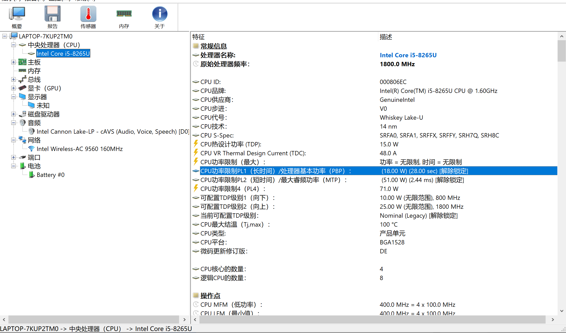Expand the 磁盘驱动器 drives node
This screenshot has width=566, height=333.
[14, 114]
